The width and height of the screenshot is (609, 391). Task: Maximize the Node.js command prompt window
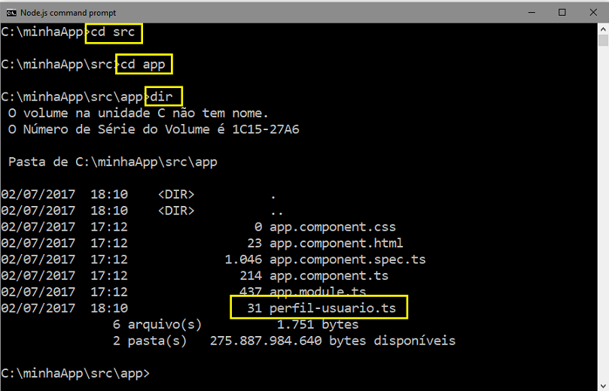click(562, 13)
